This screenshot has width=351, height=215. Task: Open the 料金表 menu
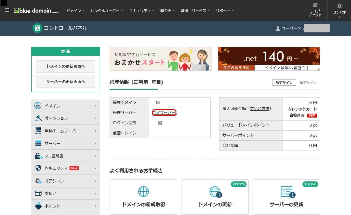point(168,10)
